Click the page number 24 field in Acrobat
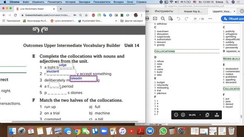 (195, 19)
